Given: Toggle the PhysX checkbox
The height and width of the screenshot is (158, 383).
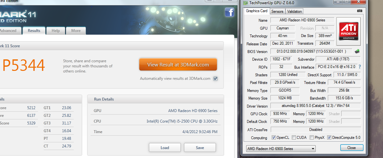Looking at the screenshot, I should [312, 138].
